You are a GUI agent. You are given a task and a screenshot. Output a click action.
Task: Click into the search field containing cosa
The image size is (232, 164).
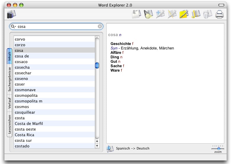click(x=57, y=26)
